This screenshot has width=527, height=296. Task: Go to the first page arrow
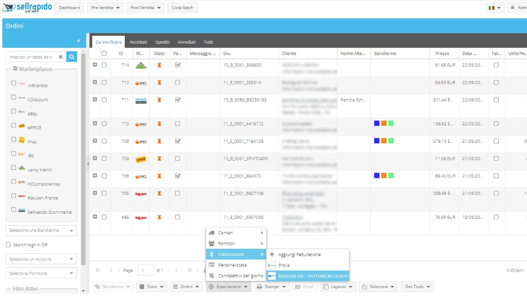click(98, 270)
